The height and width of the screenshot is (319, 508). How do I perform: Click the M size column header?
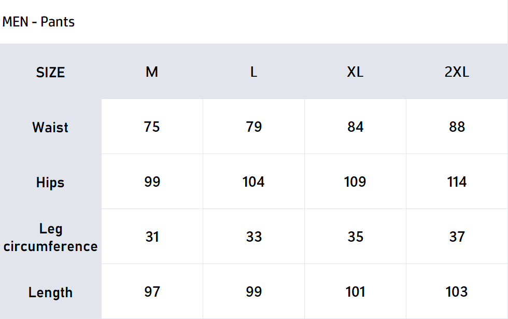[x=152, y=72]
